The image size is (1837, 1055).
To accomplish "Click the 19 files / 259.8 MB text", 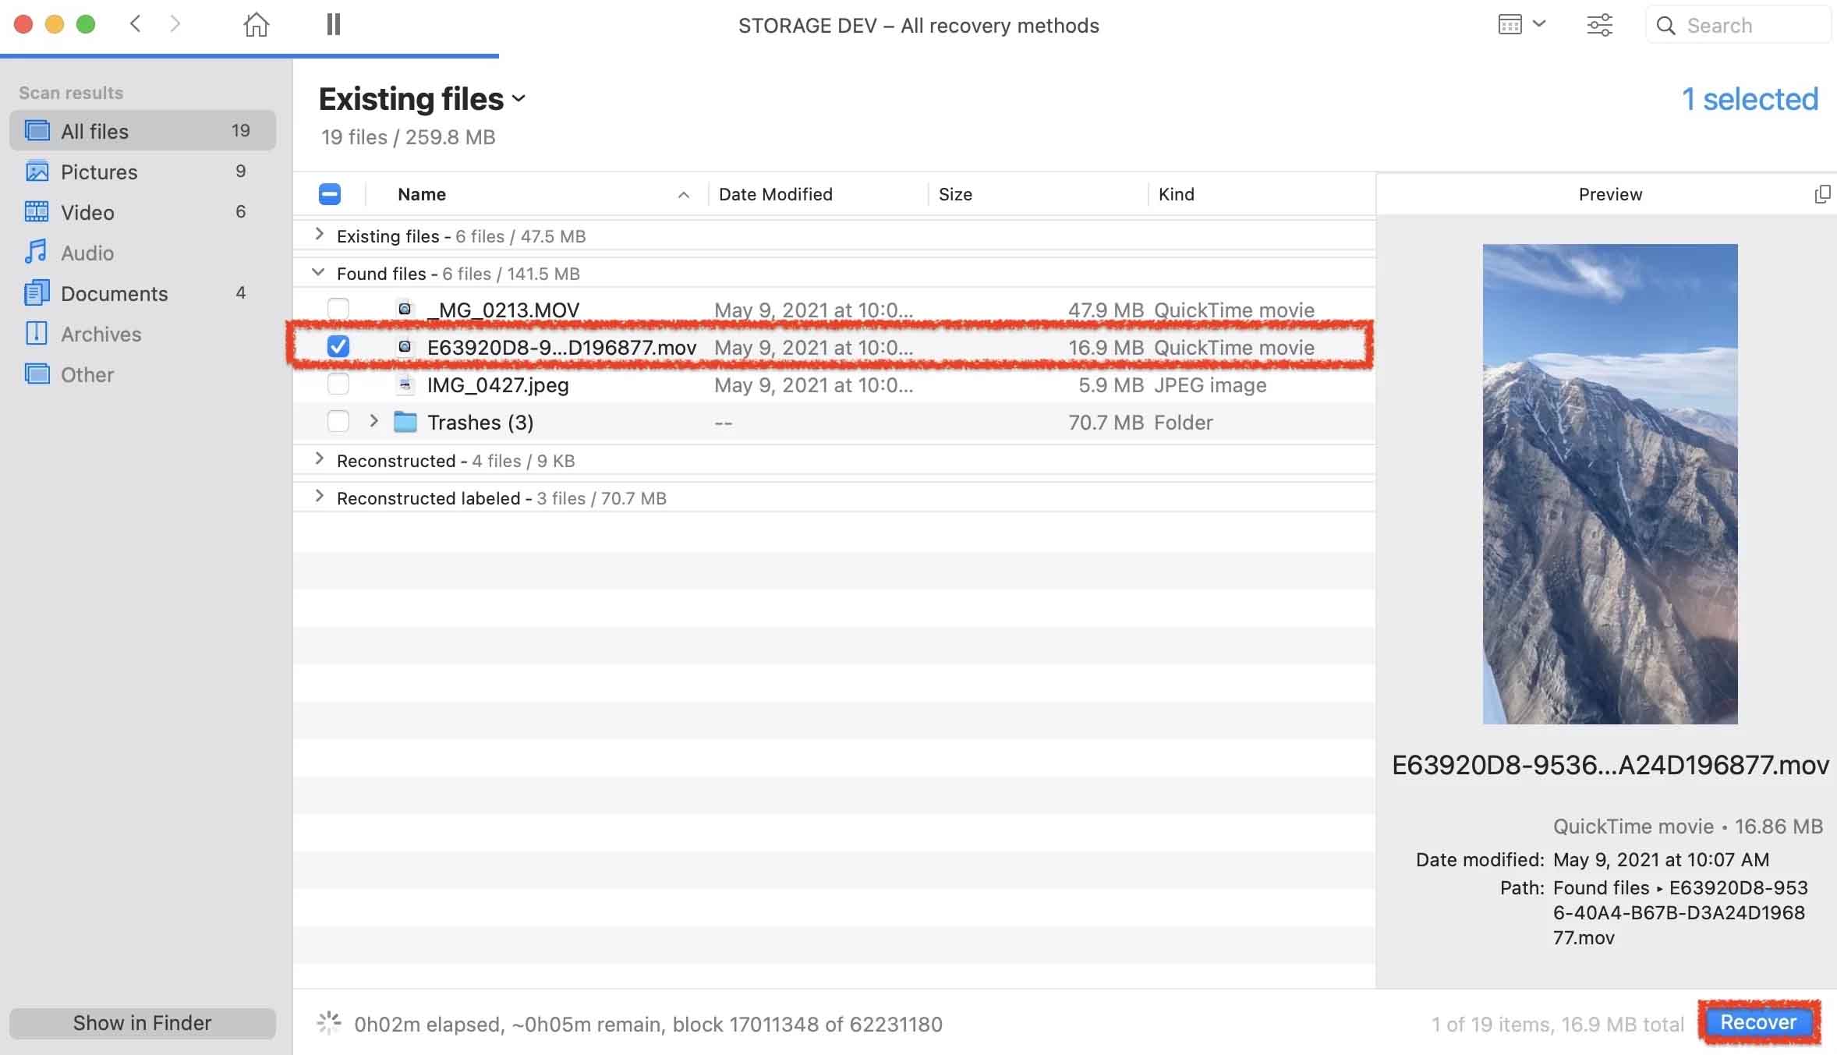I will [409, 137].
